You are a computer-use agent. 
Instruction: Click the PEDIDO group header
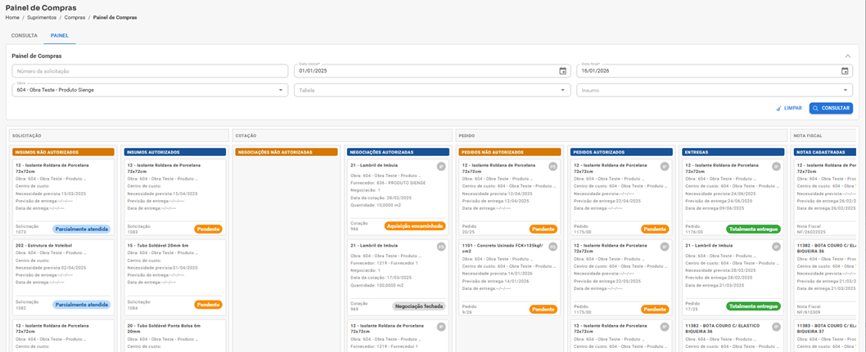(620, 135)
